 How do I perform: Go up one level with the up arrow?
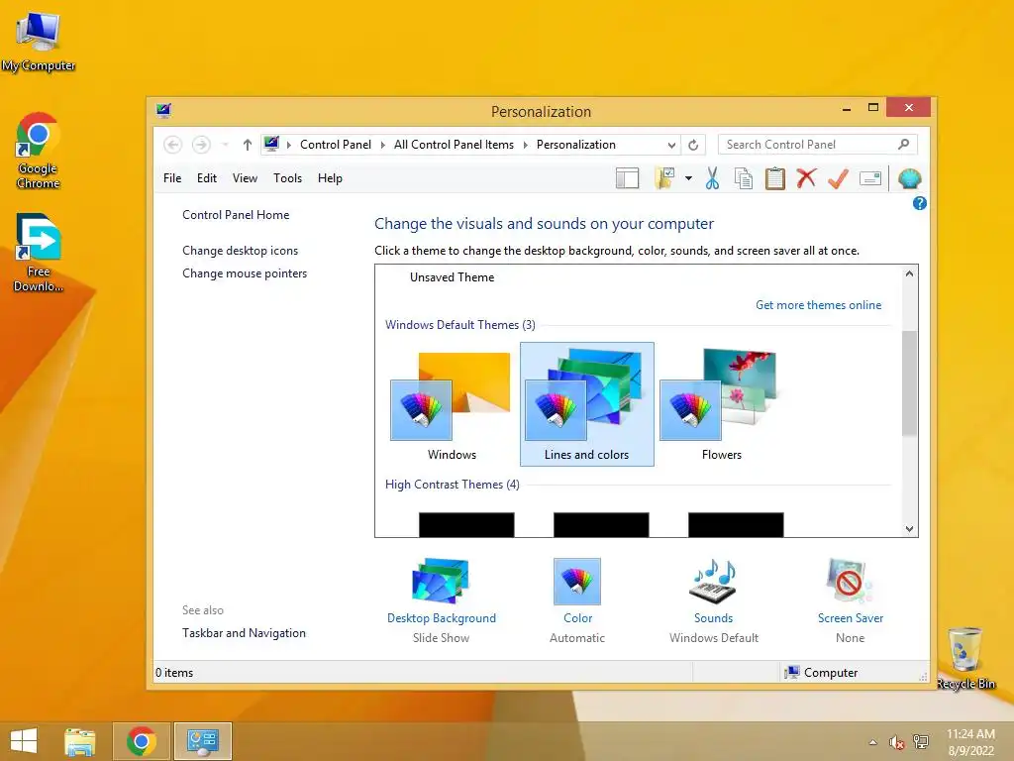point(247,145)
